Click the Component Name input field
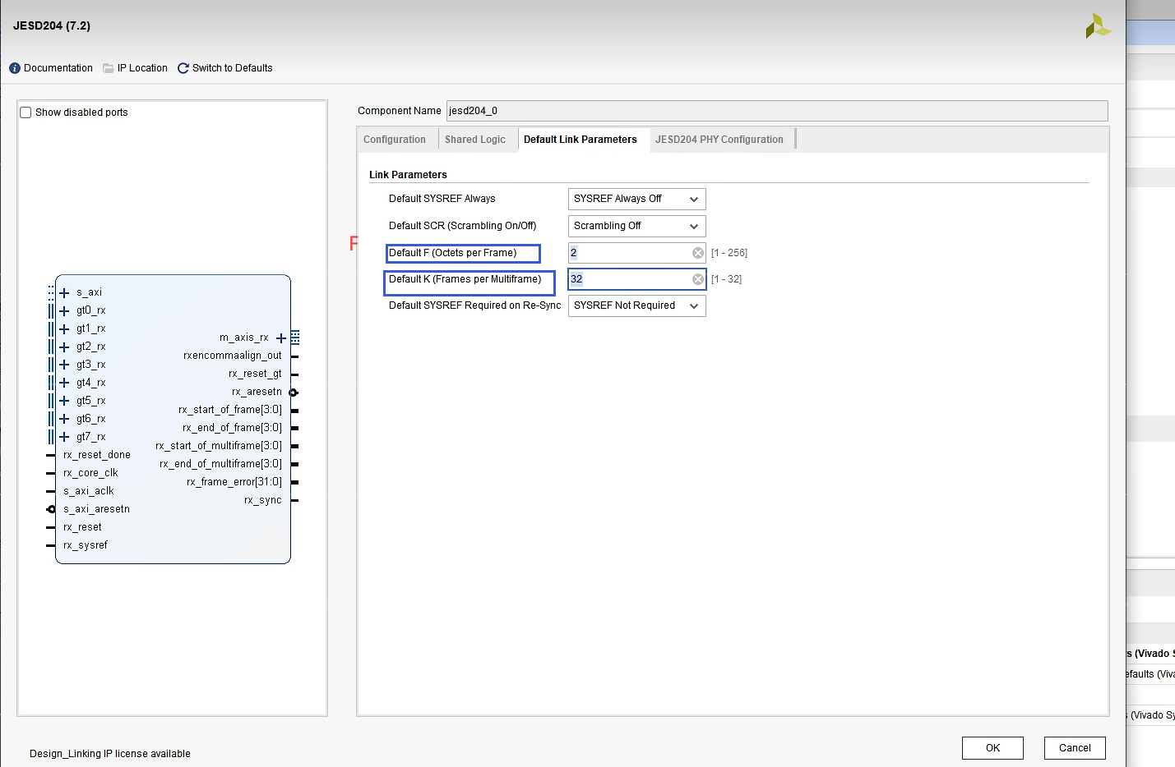The image size is (1175, 767). coord(777,111)
